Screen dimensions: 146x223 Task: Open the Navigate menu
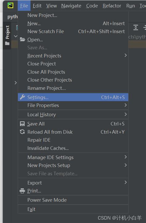(x=71, y=6)
